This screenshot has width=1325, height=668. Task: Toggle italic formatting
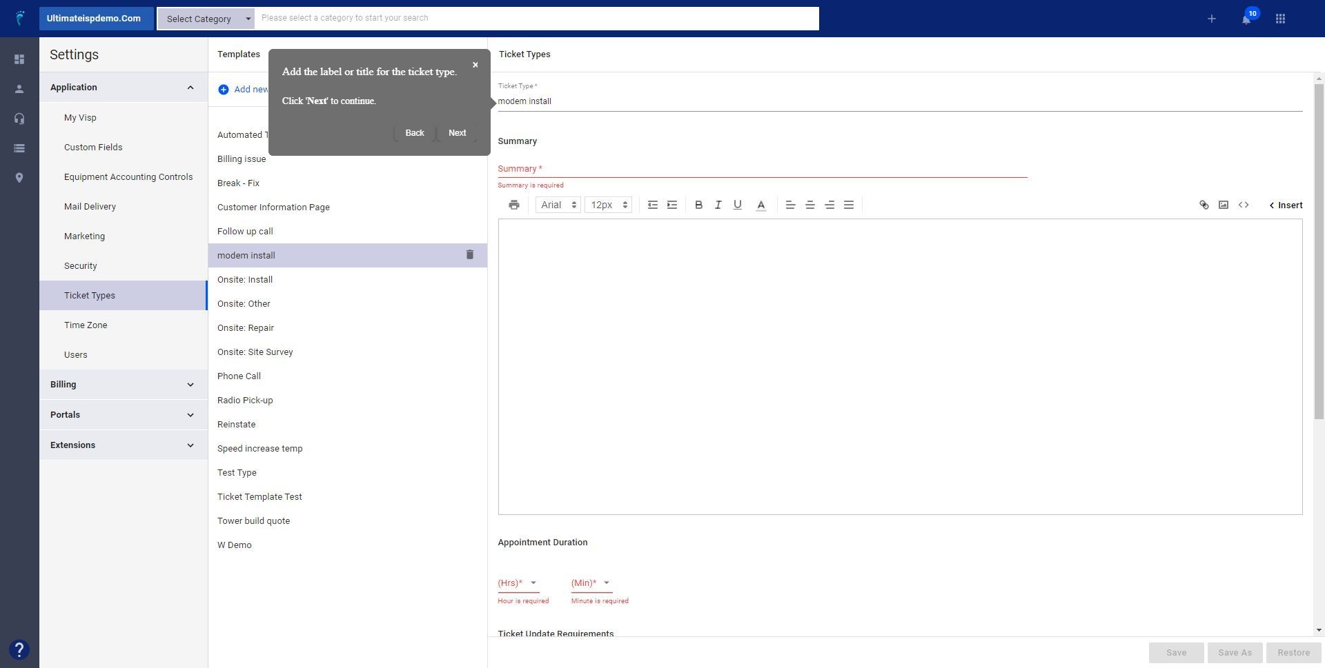coord(718,205)
